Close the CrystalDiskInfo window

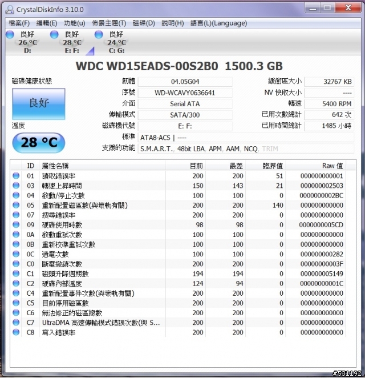(348, 8)
